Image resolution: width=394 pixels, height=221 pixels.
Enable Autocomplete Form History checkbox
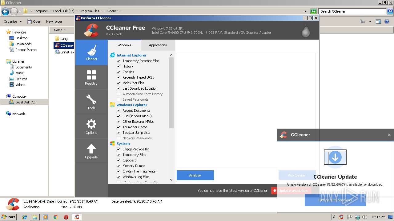click(x=119, y=94)
